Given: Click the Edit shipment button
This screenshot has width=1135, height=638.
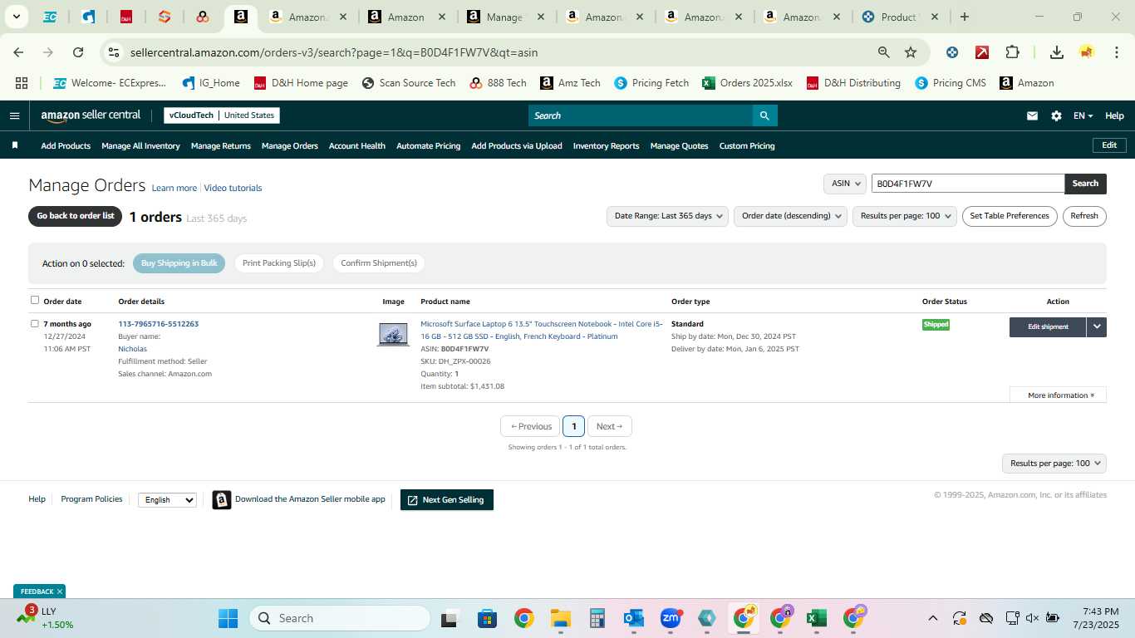Looking at the screenshot, I should [1048, 326].
